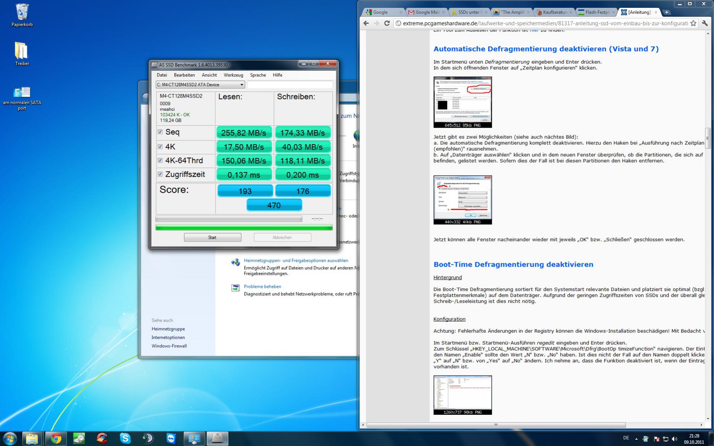Close the Google Mail tab
Image resolution: width=714 pixels, height=446 pixels.
[444, 12]
